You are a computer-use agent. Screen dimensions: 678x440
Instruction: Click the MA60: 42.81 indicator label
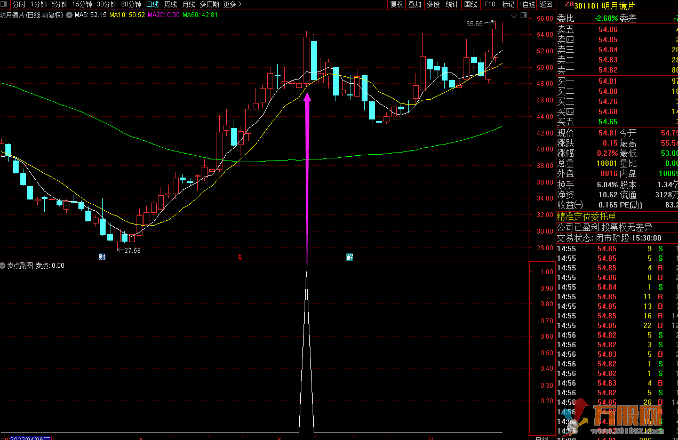click(x=200, y=15)
